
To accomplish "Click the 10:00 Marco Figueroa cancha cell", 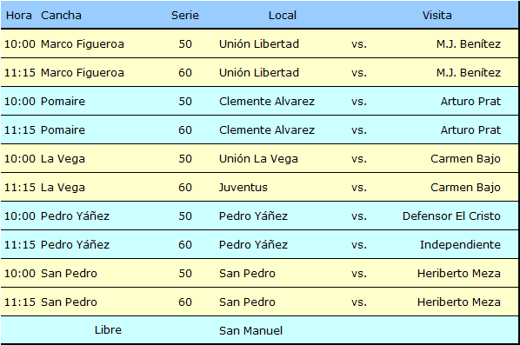I will point(83,43).
